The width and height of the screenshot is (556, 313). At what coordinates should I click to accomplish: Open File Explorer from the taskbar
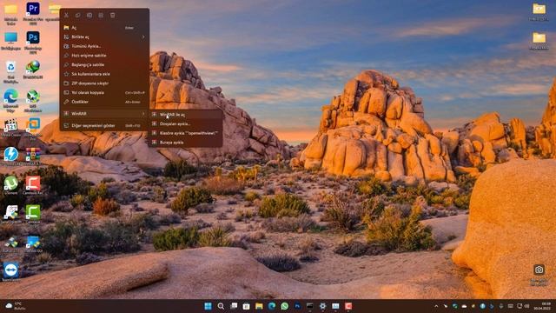(259, 306)
